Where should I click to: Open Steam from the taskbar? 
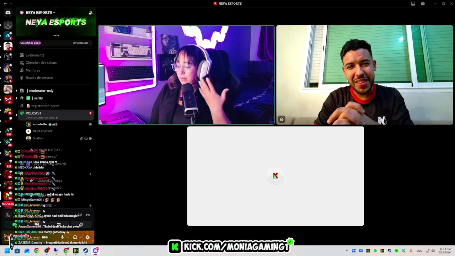pos(86,251)
